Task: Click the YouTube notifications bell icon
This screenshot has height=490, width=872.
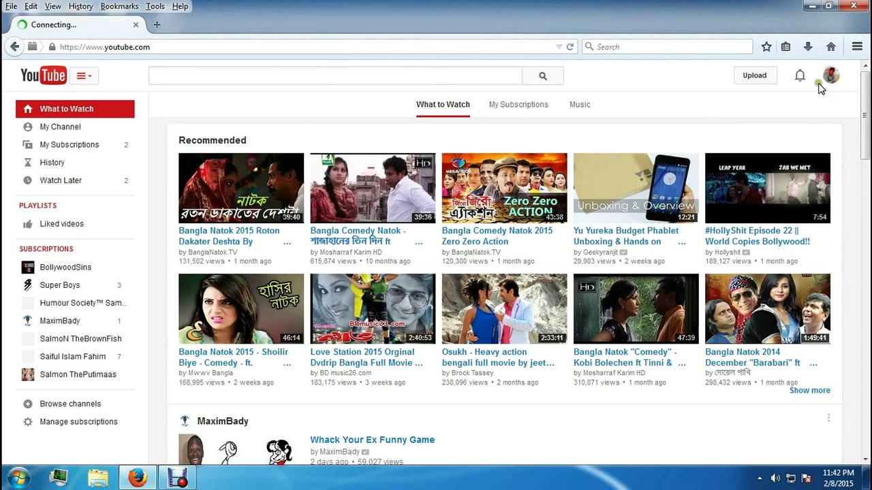Action: tap(800, 76)
